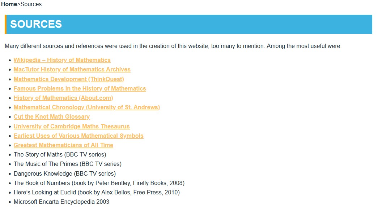The width and height of the screenshot is (378, 207).
Task: Select 'The Music of The Primes' entry
Action: tap(68, 164)
